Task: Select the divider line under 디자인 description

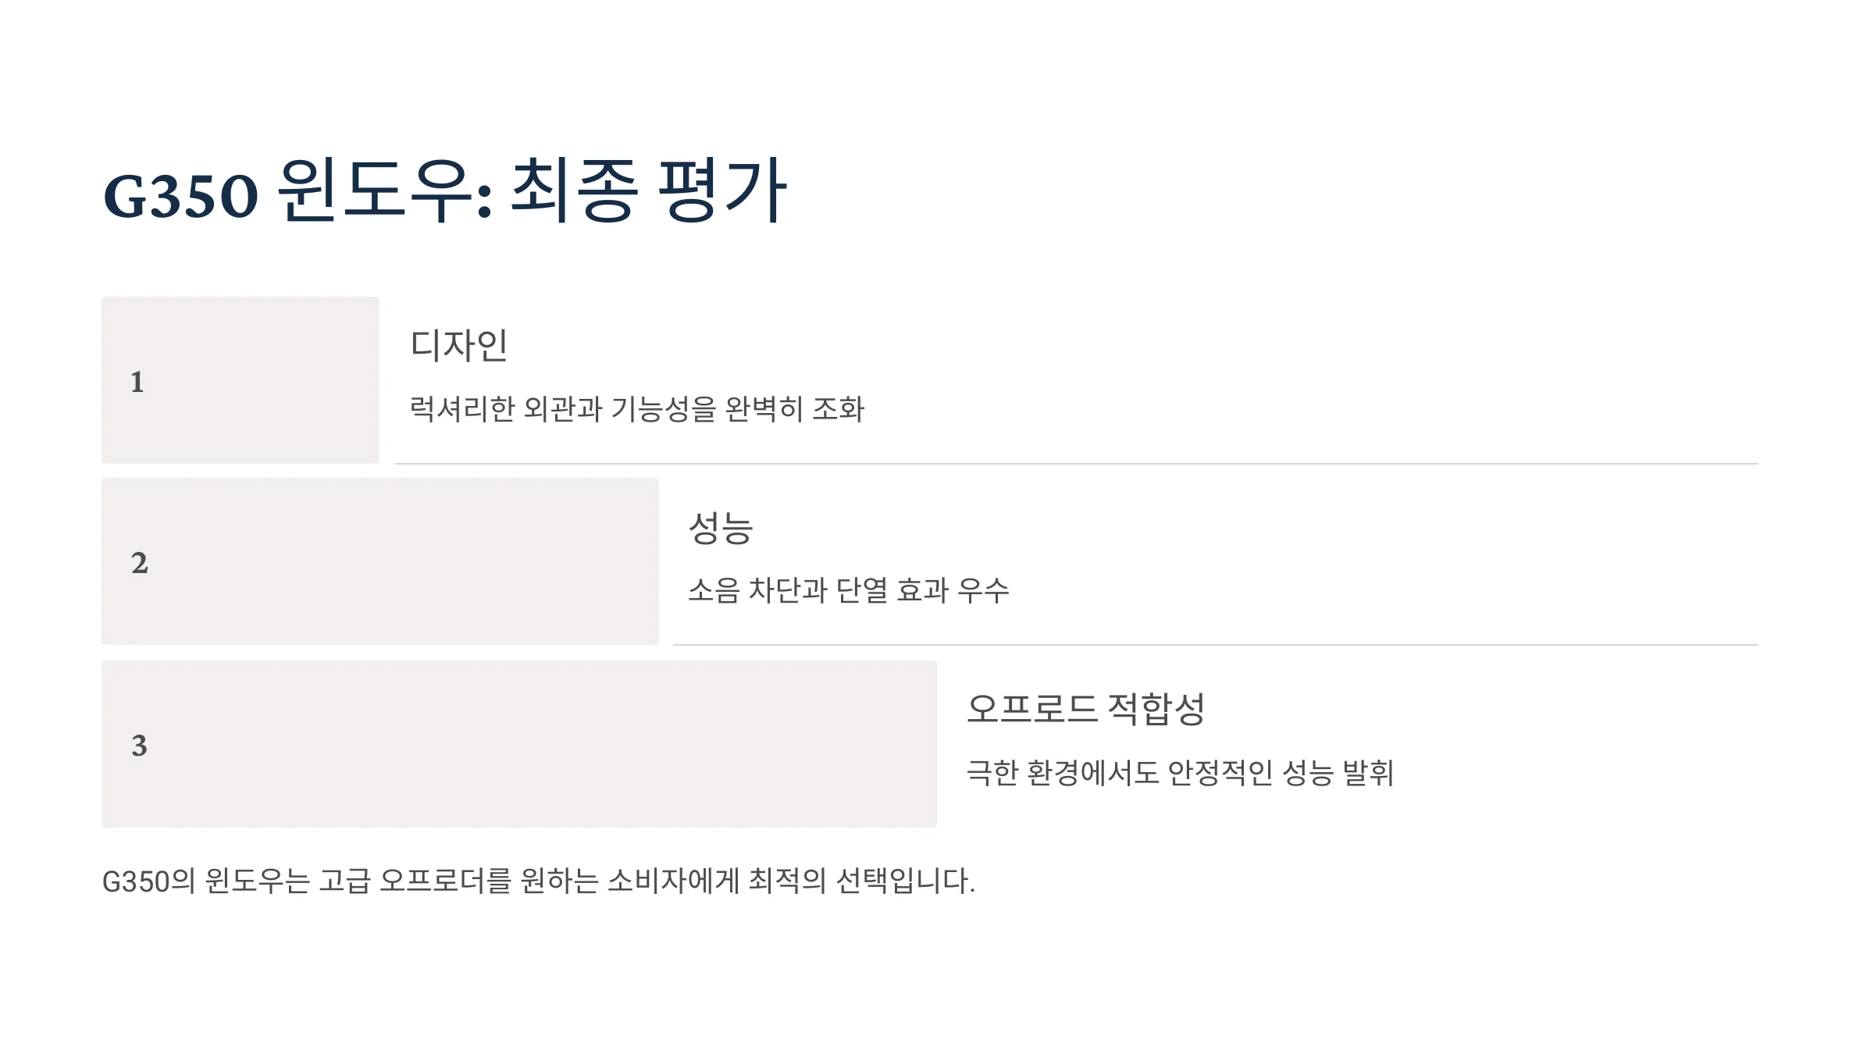Action: (x=1077, y=464)
